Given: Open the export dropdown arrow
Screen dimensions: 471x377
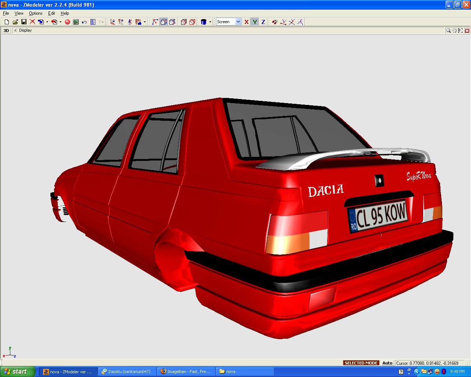Looking at the screenshot, I should click(60, 22).
